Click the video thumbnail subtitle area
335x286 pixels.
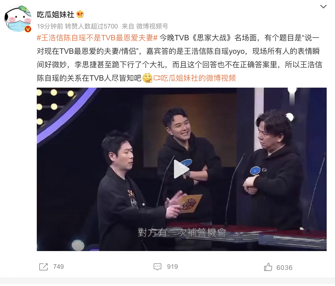(182, 233)
